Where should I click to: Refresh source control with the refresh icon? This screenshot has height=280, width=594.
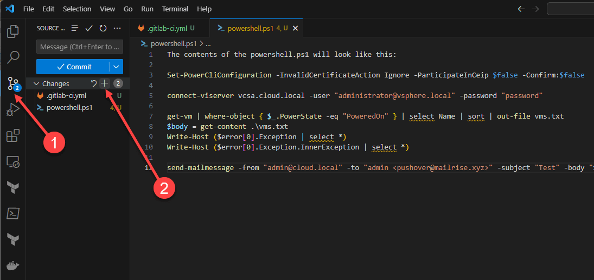click(x=103, y=28)
